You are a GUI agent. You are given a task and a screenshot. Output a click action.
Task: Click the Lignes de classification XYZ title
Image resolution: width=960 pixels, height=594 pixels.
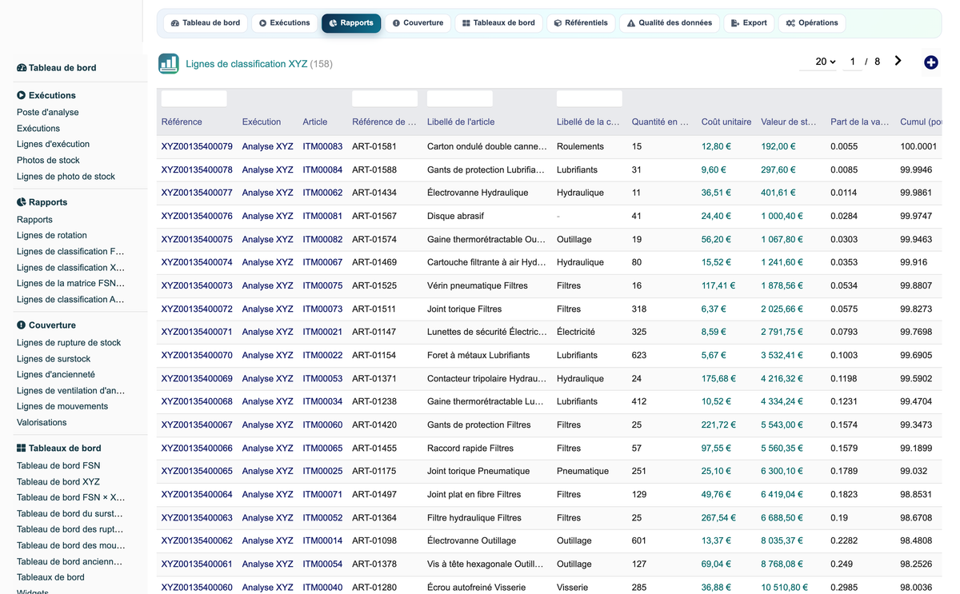click(x=246, y=64)
